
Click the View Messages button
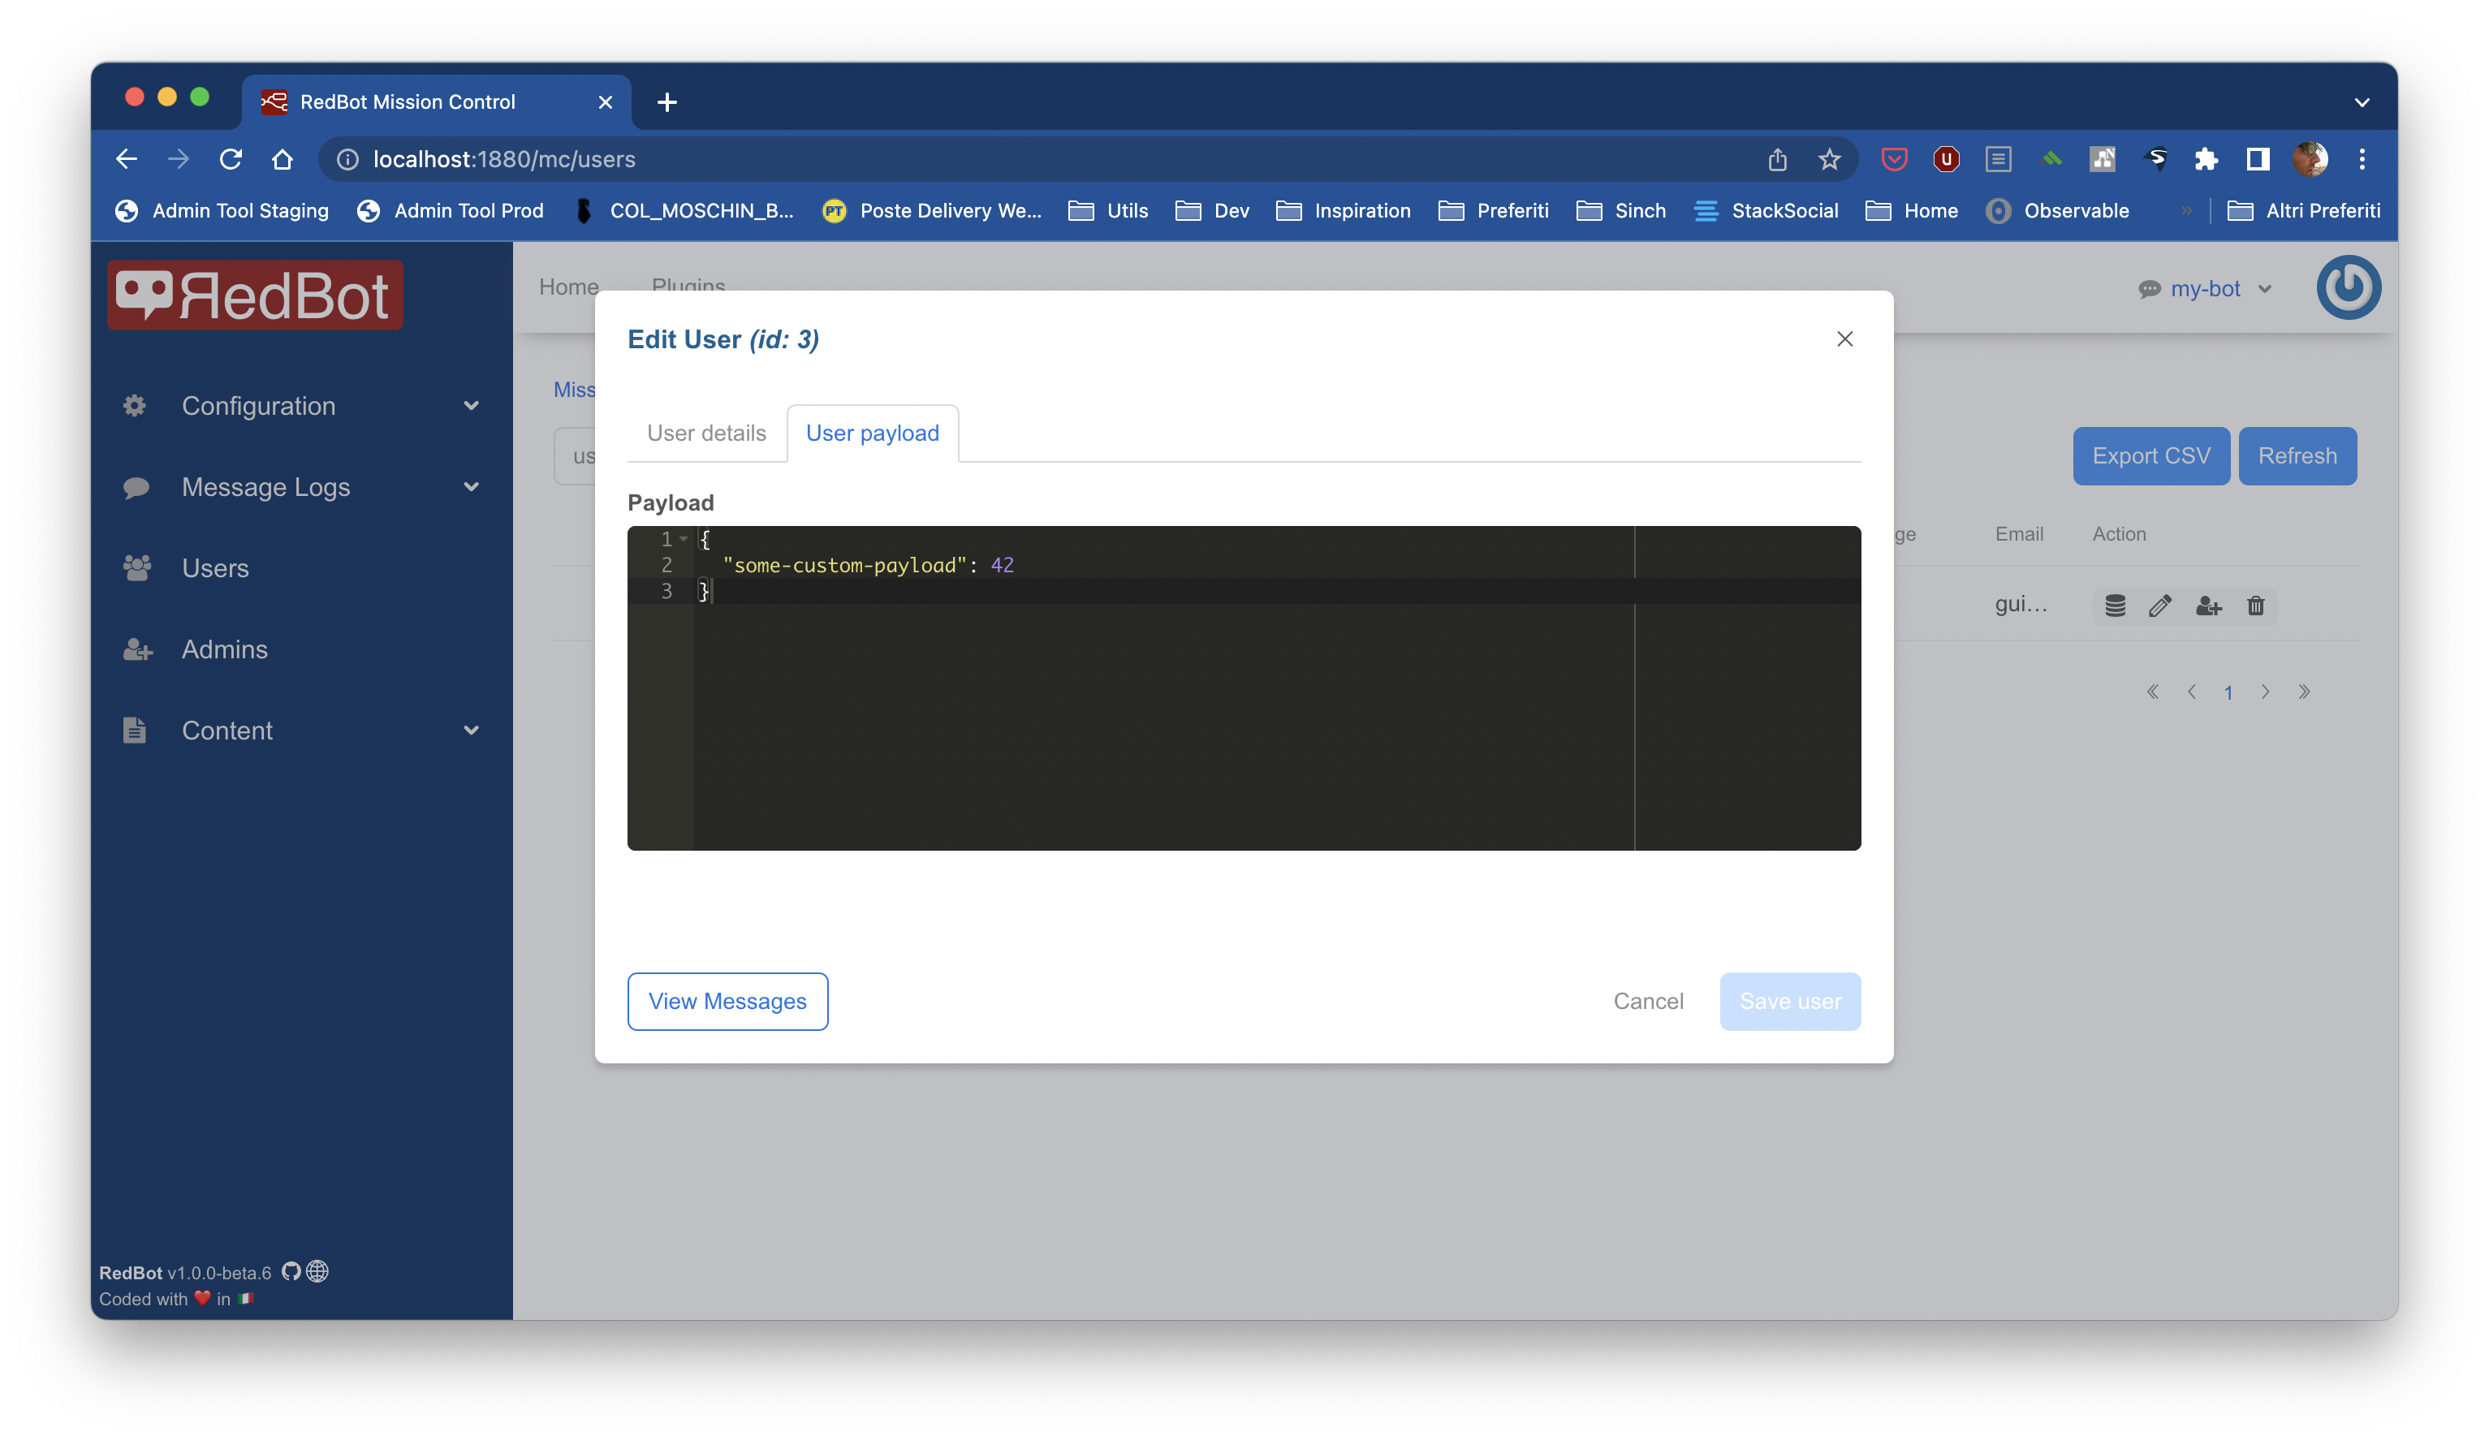point(727,1001)
